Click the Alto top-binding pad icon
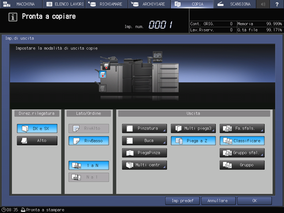Image resolution: width=284 pixels, height=213 pixels. tap(24, 141)
